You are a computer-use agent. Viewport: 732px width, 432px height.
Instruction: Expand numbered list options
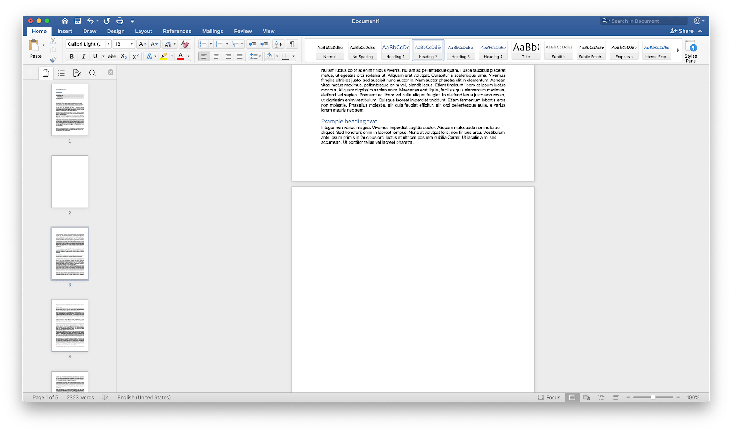227,44
